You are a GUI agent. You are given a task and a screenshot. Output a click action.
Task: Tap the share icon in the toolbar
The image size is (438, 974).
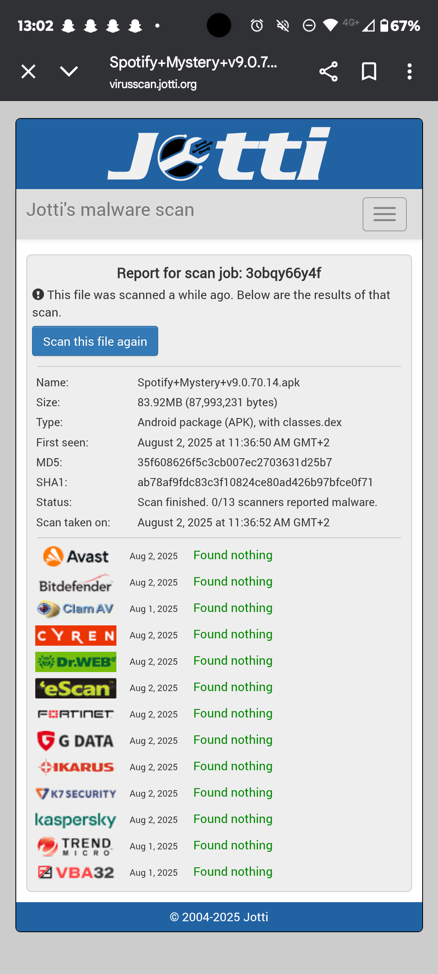[328, 72]
